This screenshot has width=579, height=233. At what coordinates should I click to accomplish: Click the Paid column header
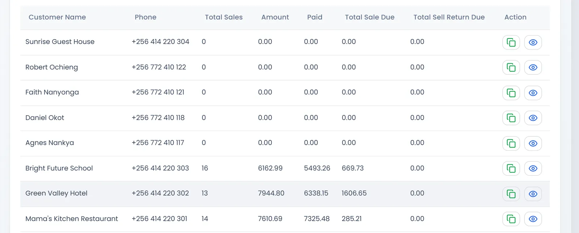(x=315, y=17)
